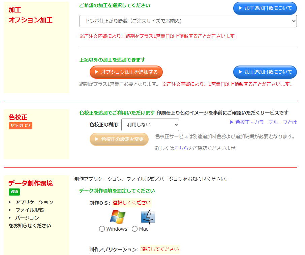The width and height of the screenshot is (305, 255).
Task: Click the 制作ＯＳ 選択してください prompt
Action: pyautogui.click(x=131, y=203)
